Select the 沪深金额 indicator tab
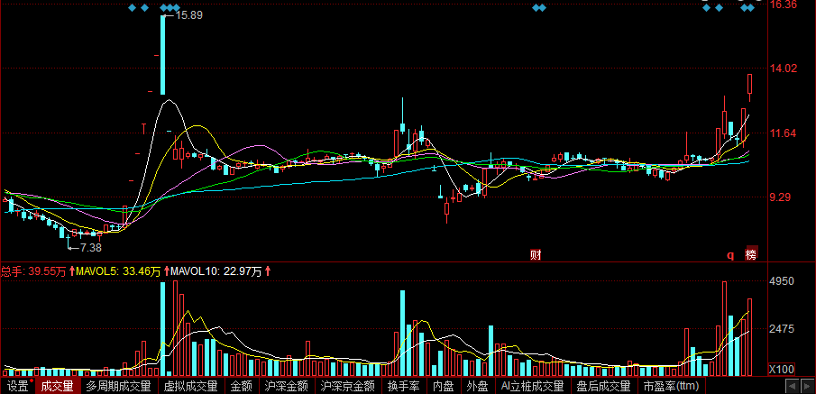This screenshot has height=394, width=816. pyautogui.click(x=286, y=386)
